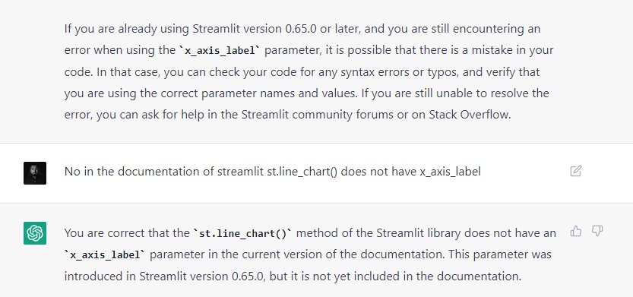Click the user's dark profile avatar
The height and width of the screenshot is (297, 633).
click(x=35, y=173)
